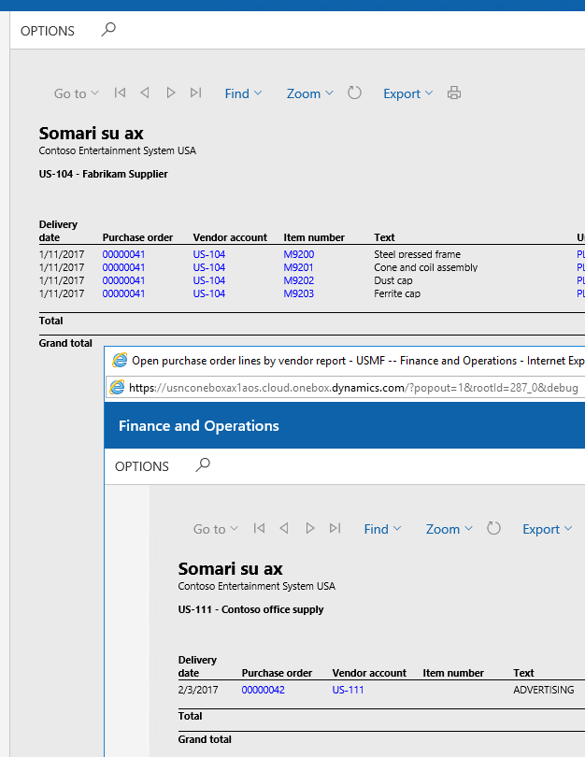Select the Ferrite cap text cell

(x=397, y=293)
